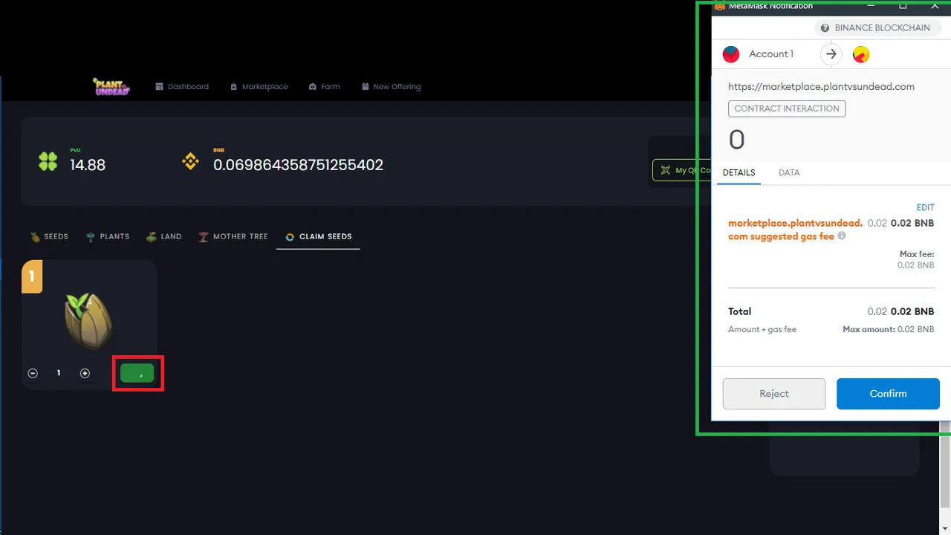Image resolution: width=951 pixels, height=535 pixels.
Task: Switch to the PLANTS tab
Action: 108,236
